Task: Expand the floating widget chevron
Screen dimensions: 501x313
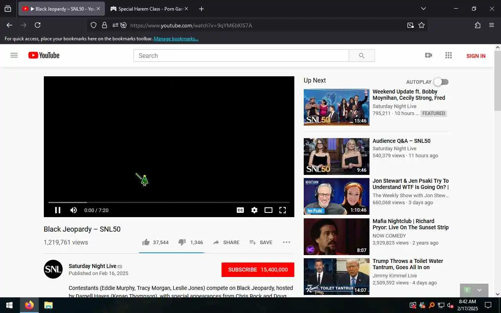Action: tap(479, 290)
